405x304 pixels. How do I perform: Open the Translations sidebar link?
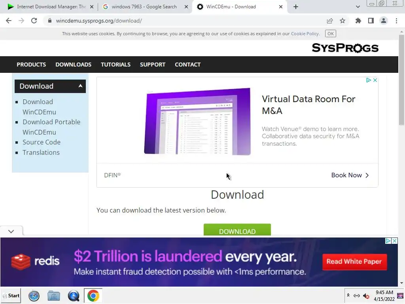click(x=41, y=152)
